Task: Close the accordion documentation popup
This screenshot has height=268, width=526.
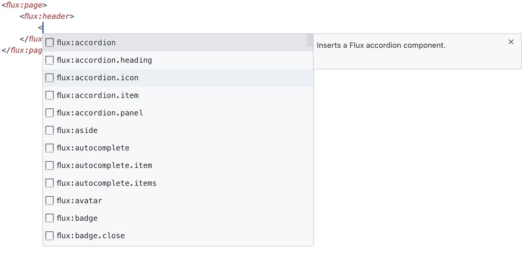Action: click(x=511, y=42)
